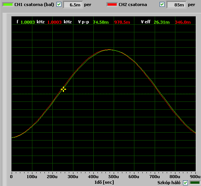This screenshot has height=186, width=201.
Task: Toggle the Szkóp háló grid checkbox
Action: click(185, 183)
